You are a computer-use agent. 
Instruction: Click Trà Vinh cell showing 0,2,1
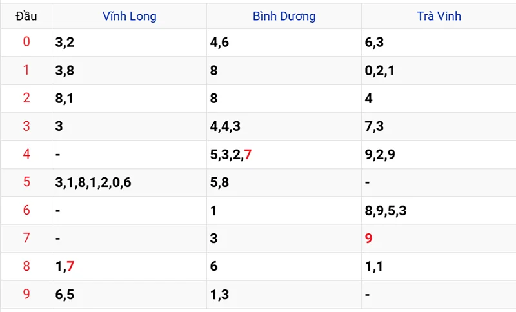pos(379,71)
